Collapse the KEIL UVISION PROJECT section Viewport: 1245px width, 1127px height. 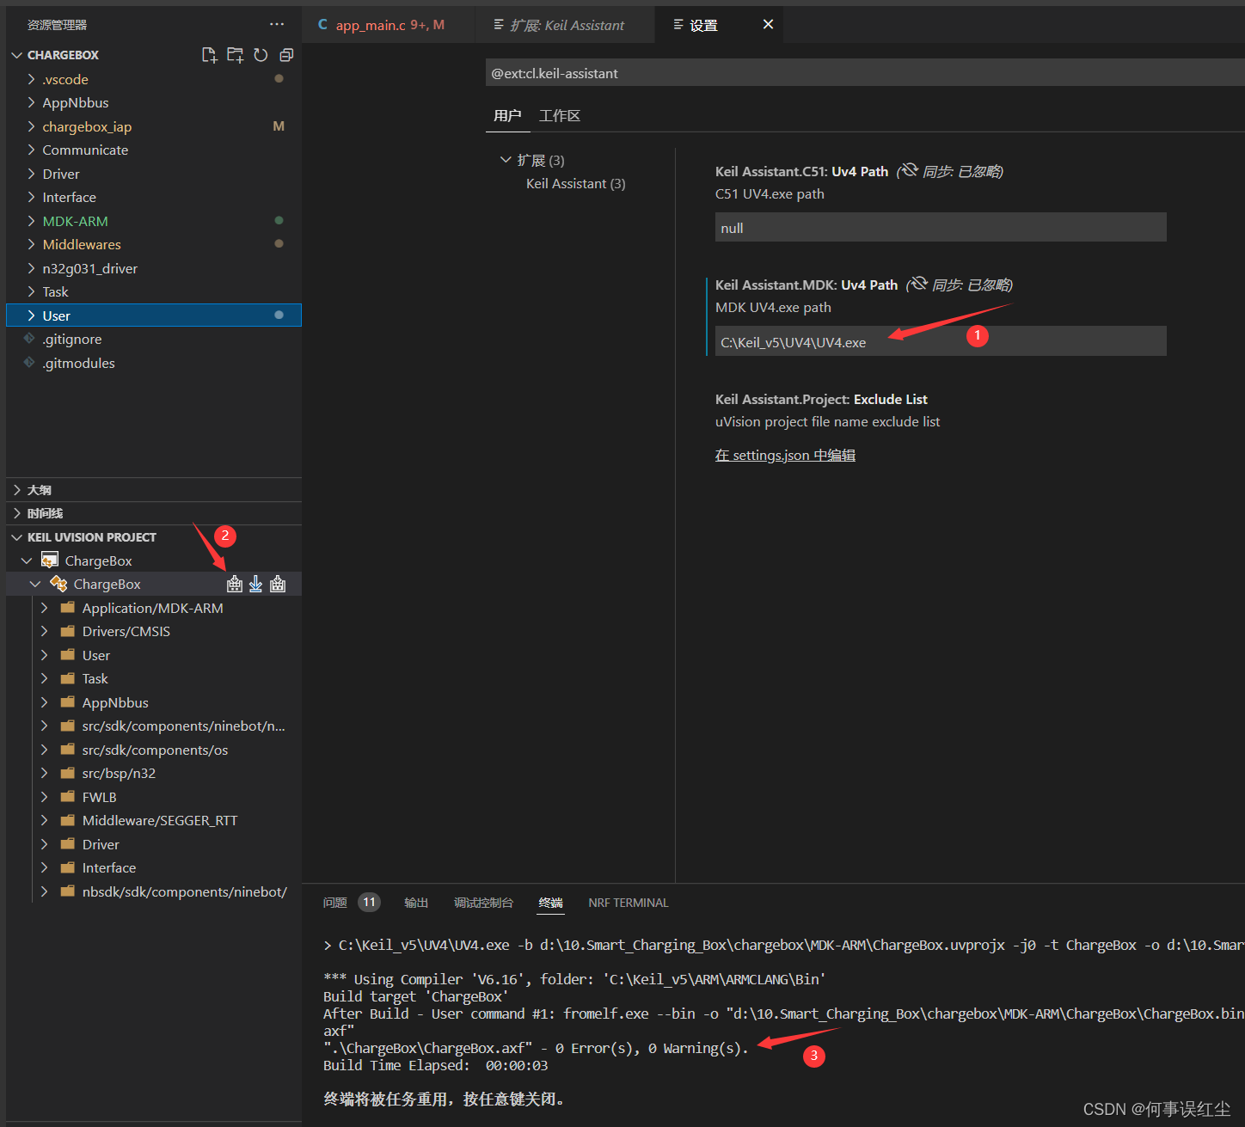(17, 537)
